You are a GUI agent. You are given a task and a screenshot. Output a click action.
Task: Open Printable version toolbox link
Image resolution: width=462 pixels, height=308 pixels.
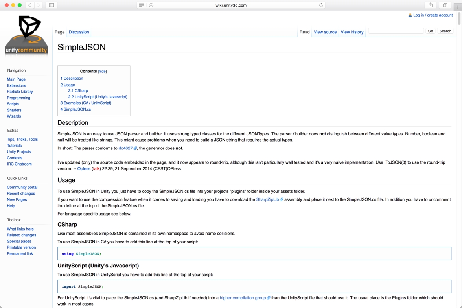22,247
